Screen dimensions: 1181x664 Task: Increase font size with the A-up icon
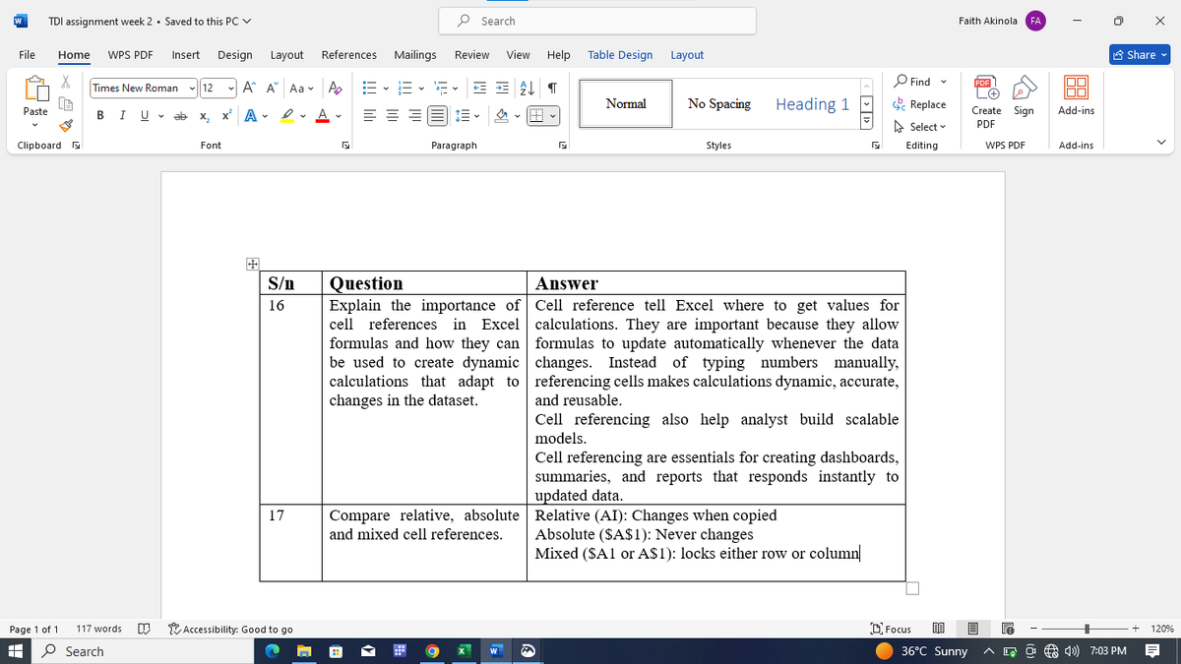250,88
